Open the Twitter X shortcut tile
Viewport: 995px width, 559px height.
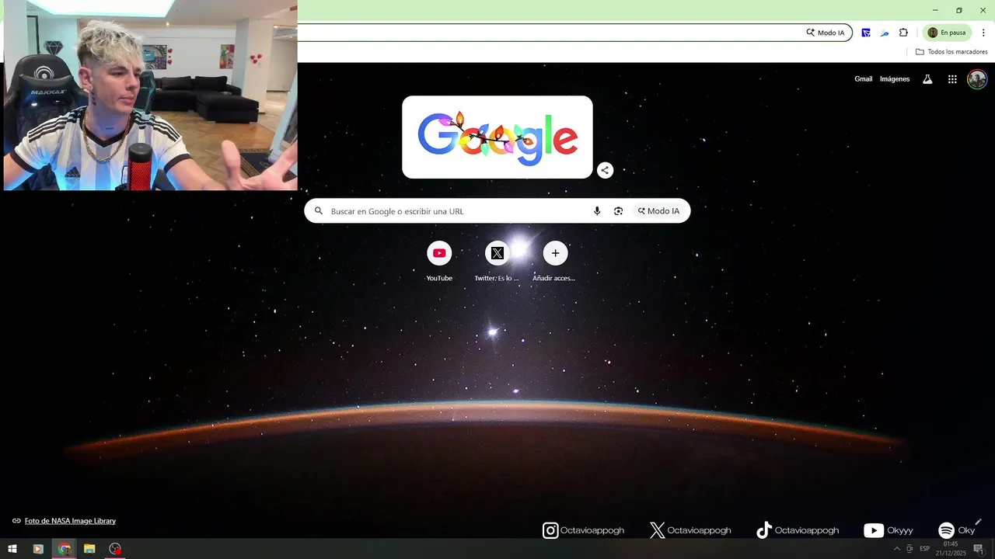pyautogui.click(x=497, y=253)
